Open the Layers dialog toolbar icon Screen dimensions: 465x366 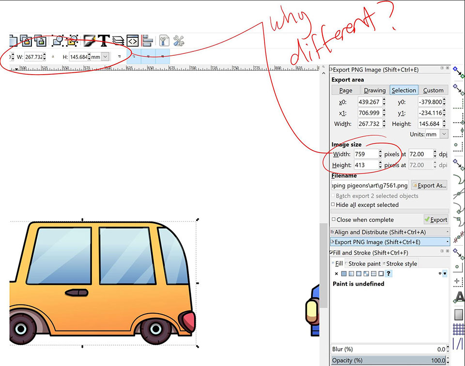pos(118,41)
